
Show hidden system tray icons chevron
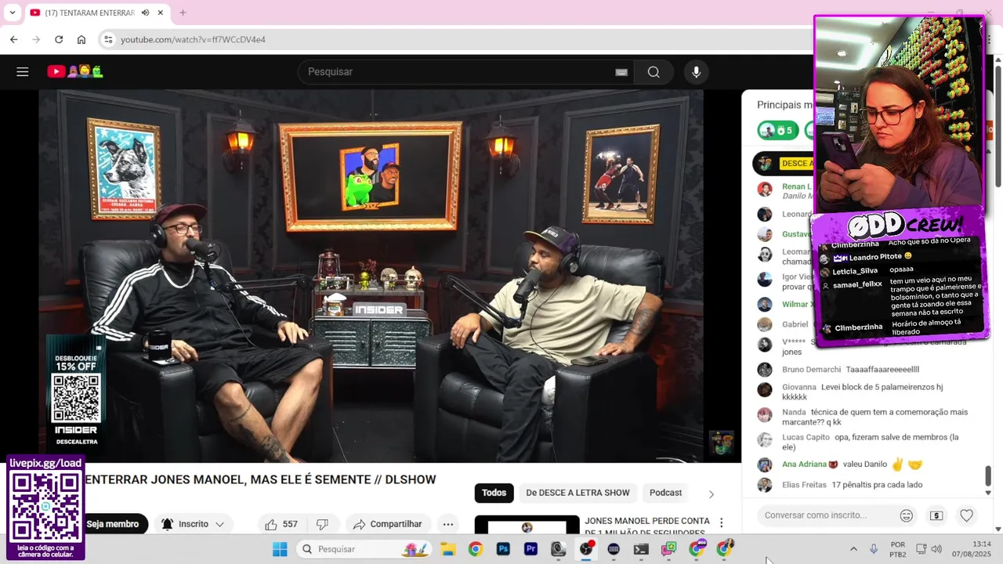coord(853,549)
